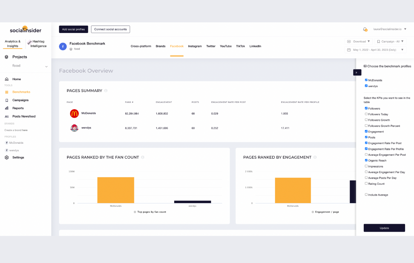Click Connect social accounts button
Viewport: 414px width, 263px height.
pyautogui.click(x=110, y=29)
